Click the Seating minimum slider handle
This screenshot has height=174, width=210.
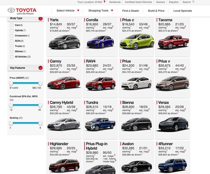(x=11, y=123)
